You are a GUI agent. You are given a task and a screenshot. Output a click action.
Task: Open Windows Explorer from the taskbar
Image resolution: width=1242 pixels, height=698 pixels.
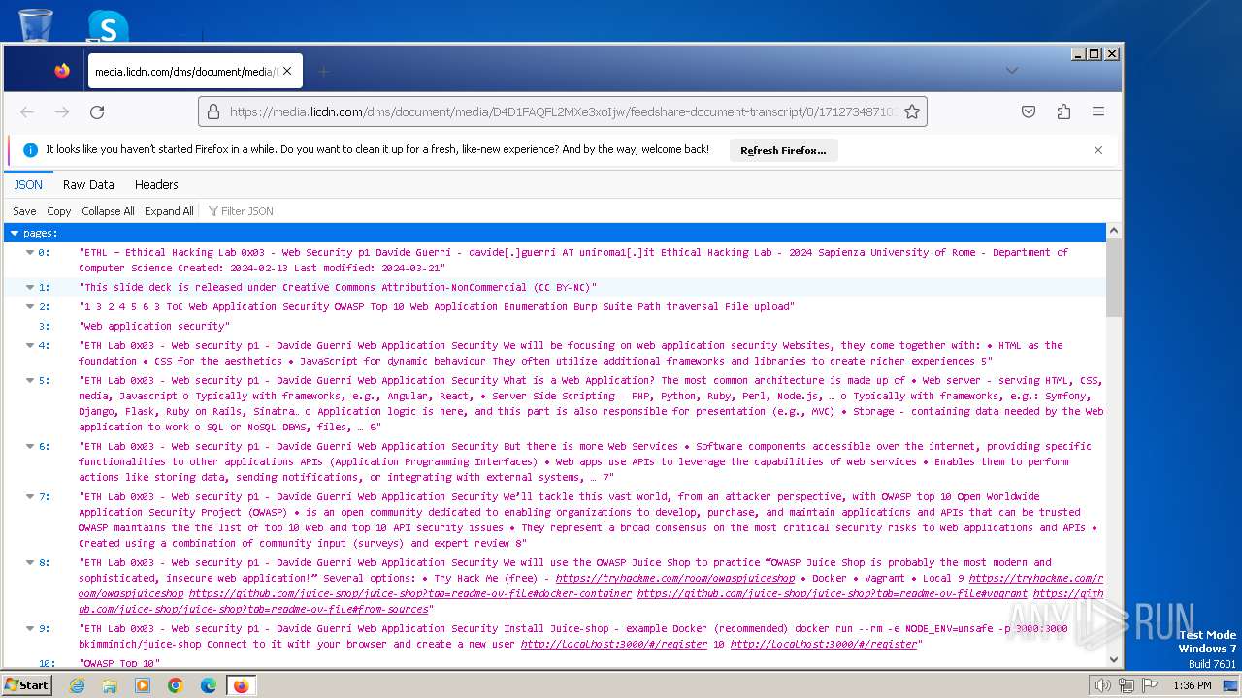[110, 685]
